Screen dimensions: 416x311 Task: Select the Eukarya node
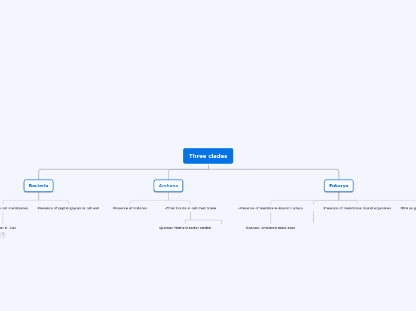pos(338,185)
